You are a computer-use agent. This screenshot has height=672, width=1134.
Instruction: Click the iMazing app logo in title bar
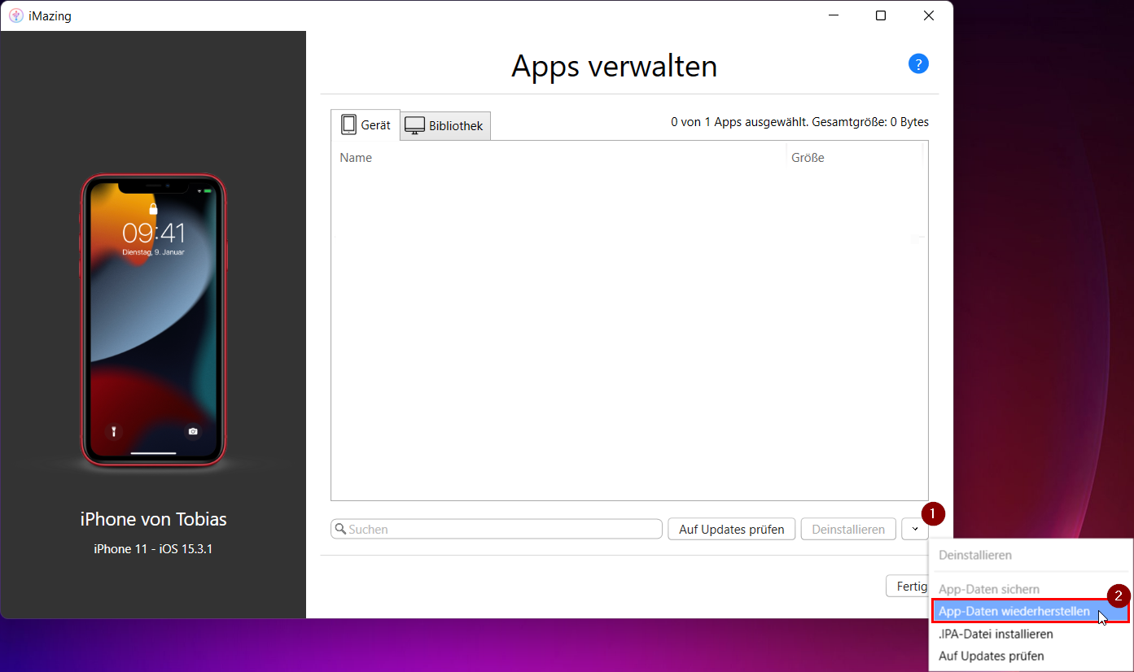point(15,15)
